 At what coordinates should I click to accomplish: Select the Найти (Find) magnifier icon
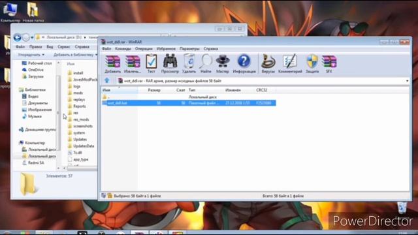[x=206, y=63]
